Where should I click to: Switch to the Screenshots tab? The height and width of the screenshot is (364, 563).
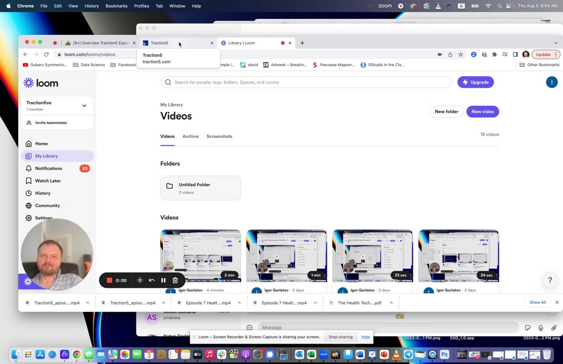219,136
